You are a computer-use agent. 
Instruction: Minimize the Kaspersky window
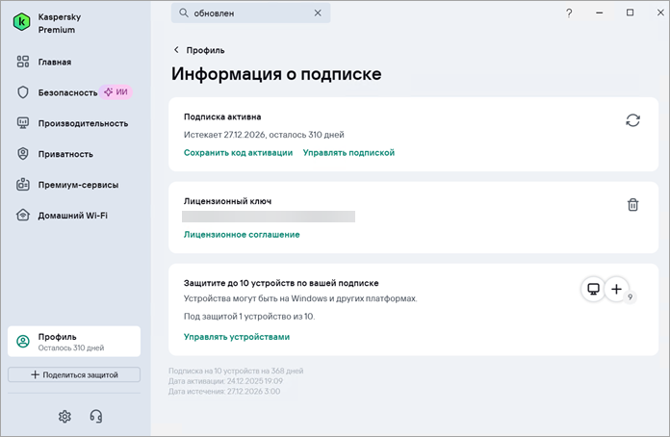tap(600, 13)
